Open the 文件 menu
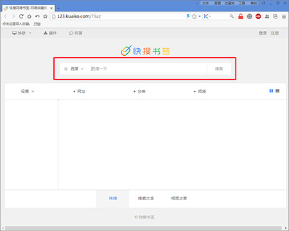Screen dimensions: 289x231 point(206,3)
